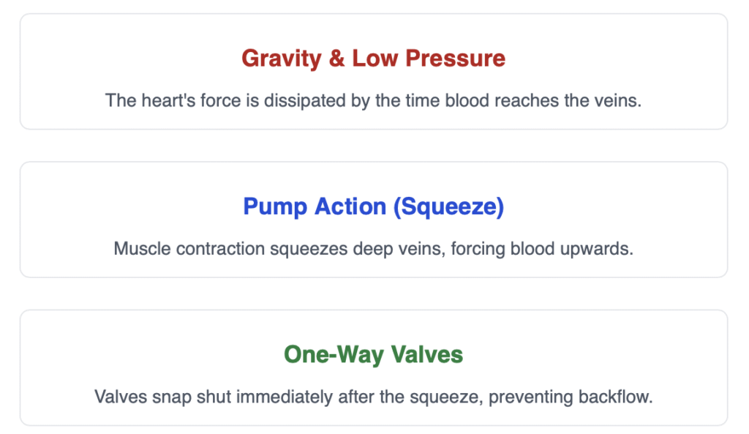Click the valves snap shut description sentence
Viewport: 749px width, 434px height.
[373, 397]
